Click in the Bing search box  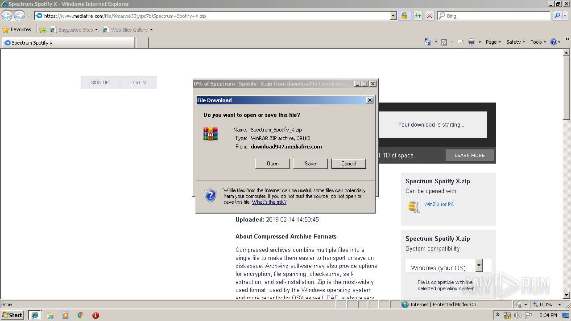(494, 16)
